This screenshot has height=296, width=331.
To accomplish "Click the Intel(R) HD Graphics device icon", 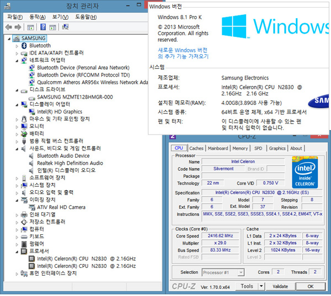I will [32, 111].
